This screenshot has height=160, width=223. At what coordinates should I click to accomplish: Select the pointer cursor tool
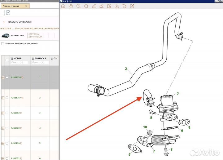pyautogui.click(x=125, y=6)
